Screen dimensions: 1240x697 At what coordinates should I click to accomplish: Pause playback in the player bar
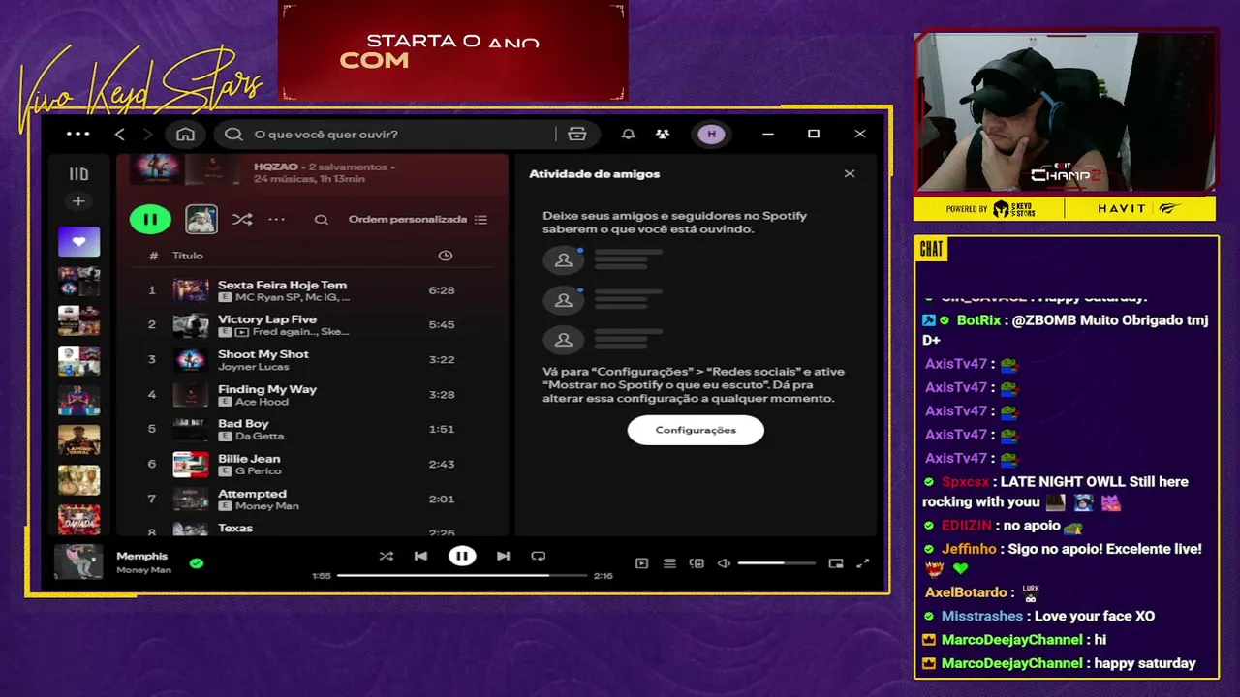[x=462, y=556]
